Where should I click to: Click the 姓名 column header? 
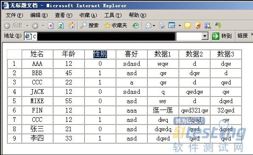point(37,54)
